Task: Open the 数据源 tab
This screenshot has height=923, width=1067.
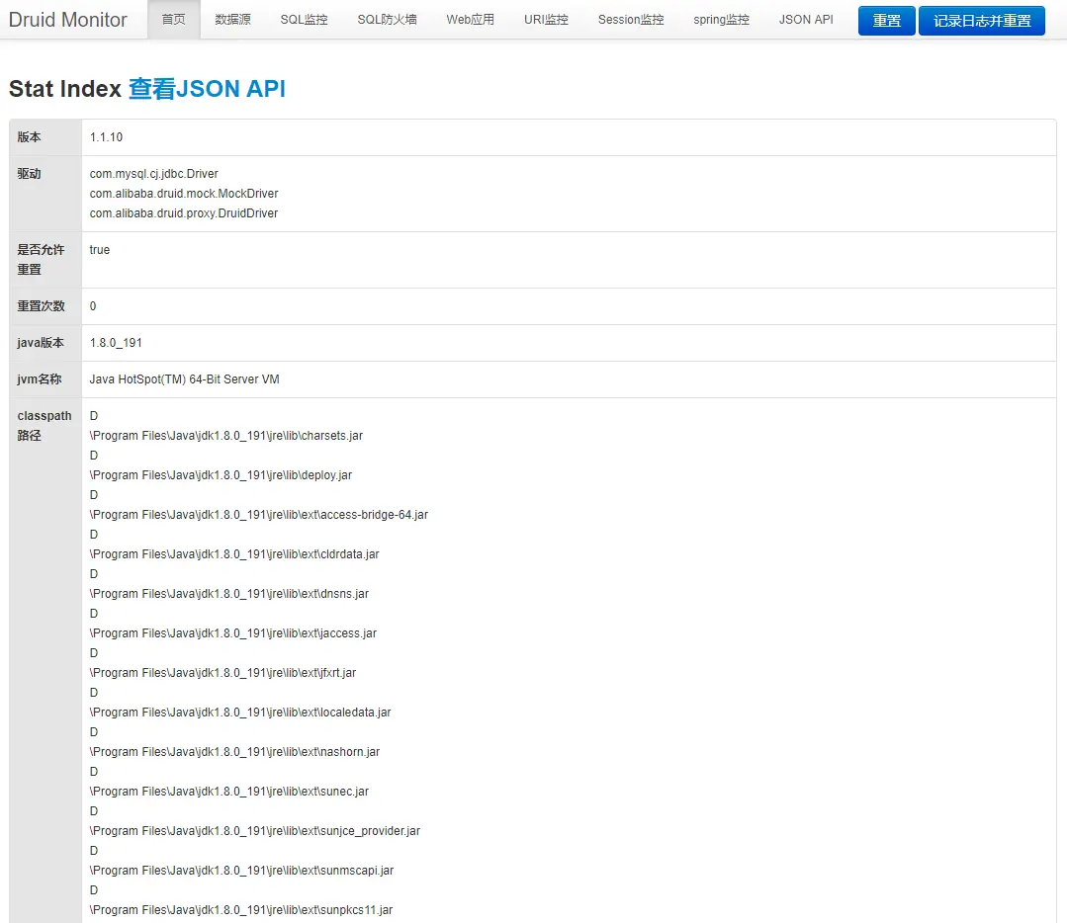Action: (x=232, y=19)
